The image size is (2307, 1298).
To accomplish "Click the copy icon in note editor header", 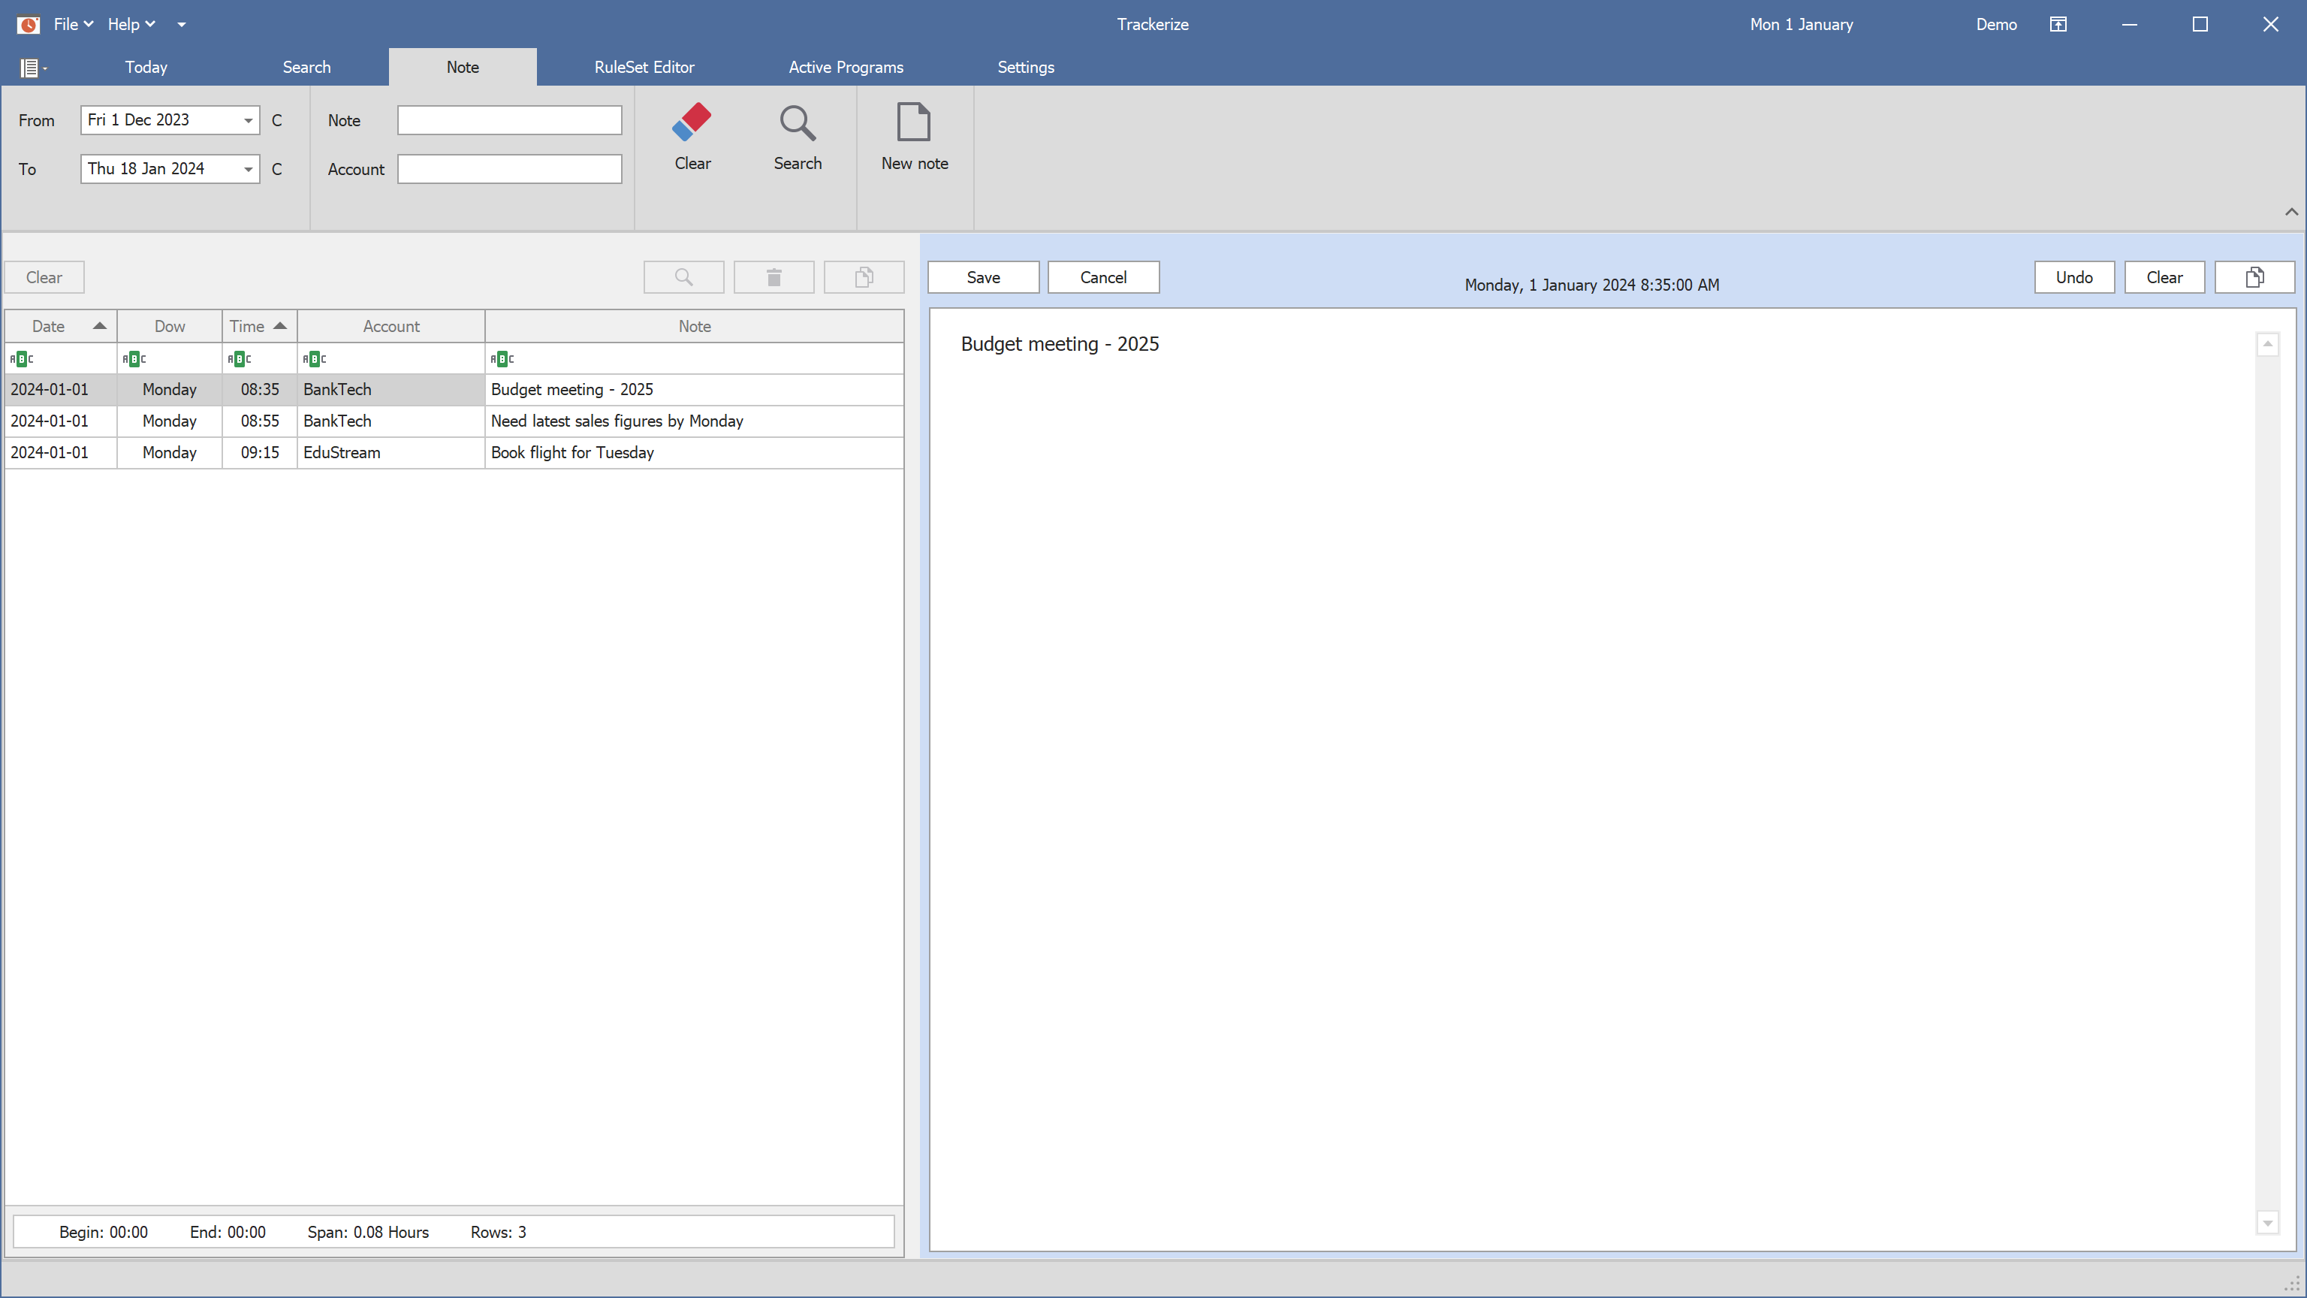I will (x=2254, y=276).
